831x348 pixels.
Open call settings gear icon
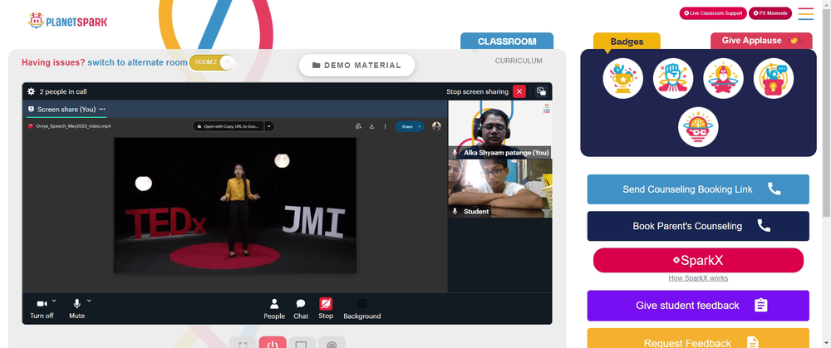[x=32, y=91]
